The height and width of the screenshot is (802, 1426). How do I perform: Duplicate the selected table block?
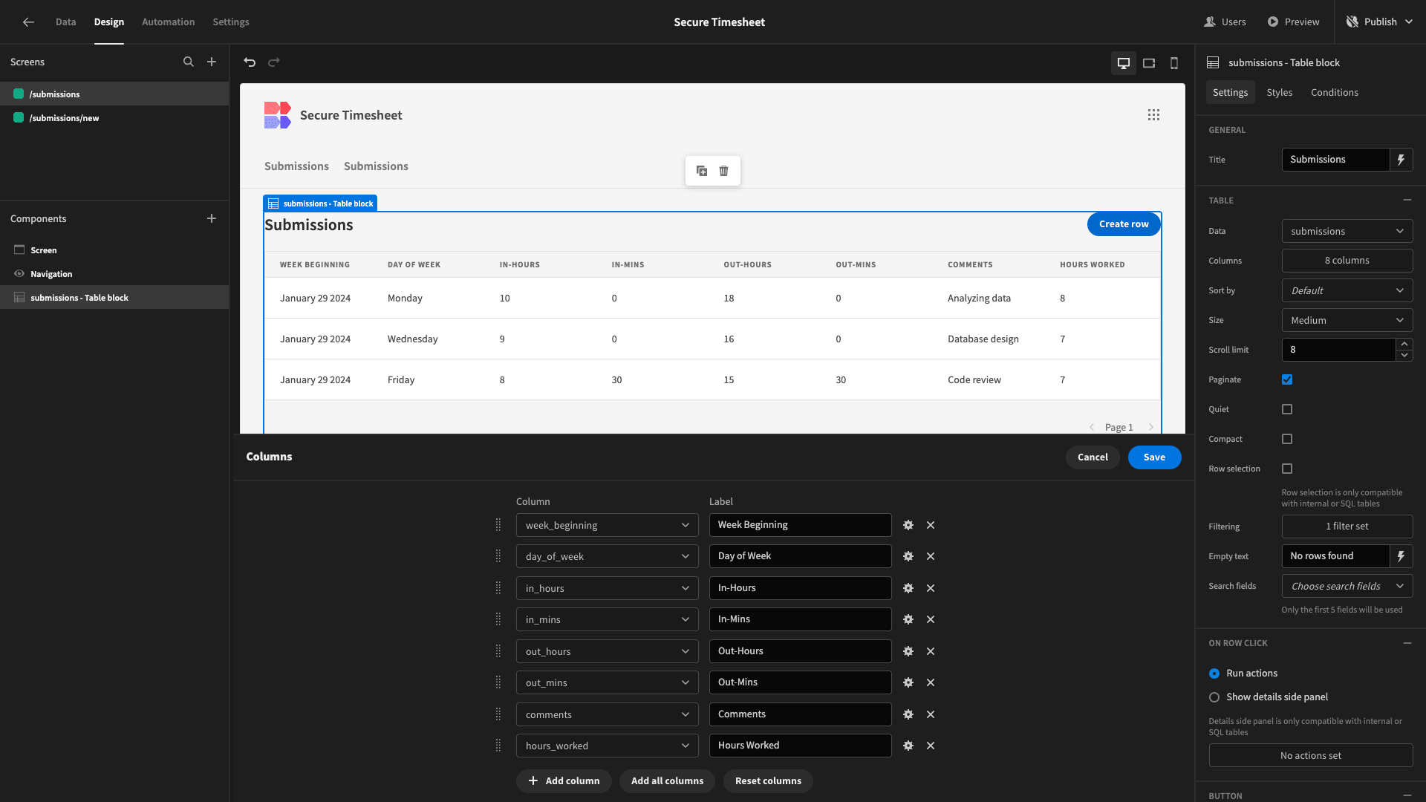click(x=702, y=171)
